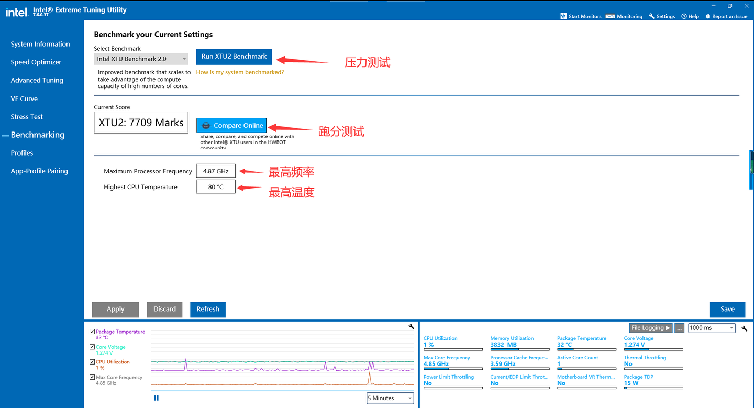Switch to the VF Curve page
Viewport: 754px width, 408px height.
(x=24, y=98)
